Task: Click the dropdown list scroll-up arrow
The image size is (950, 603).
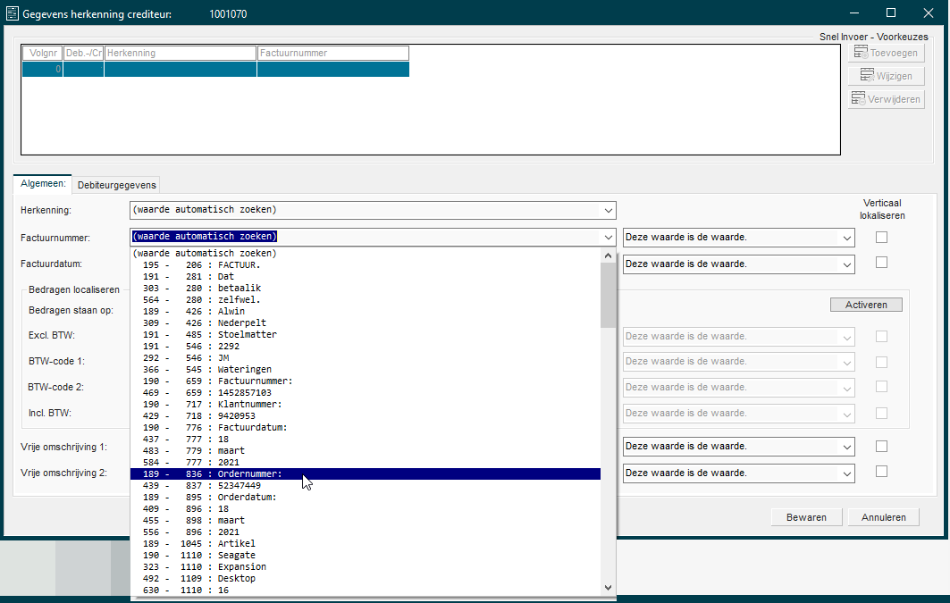Action: (x=609, y=255)
